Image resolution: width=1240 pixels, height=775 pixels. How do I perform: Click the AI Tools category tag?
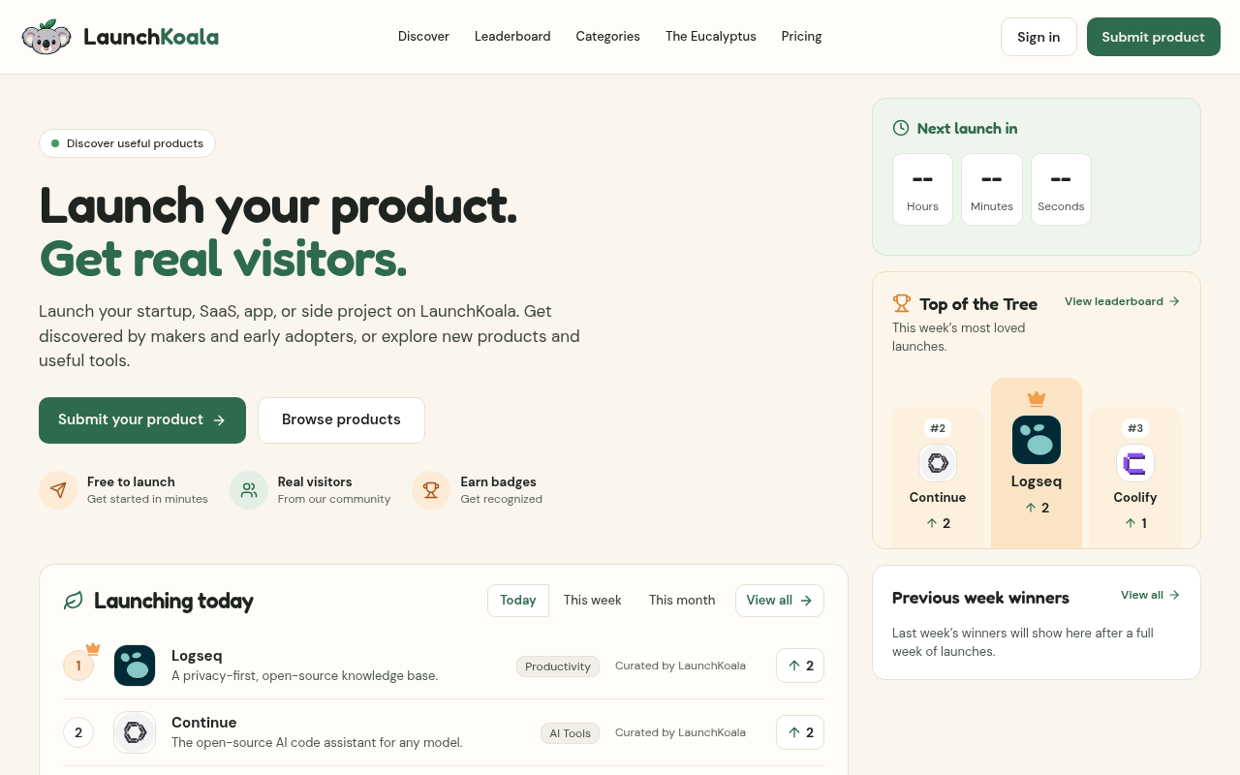click(570, 733)
